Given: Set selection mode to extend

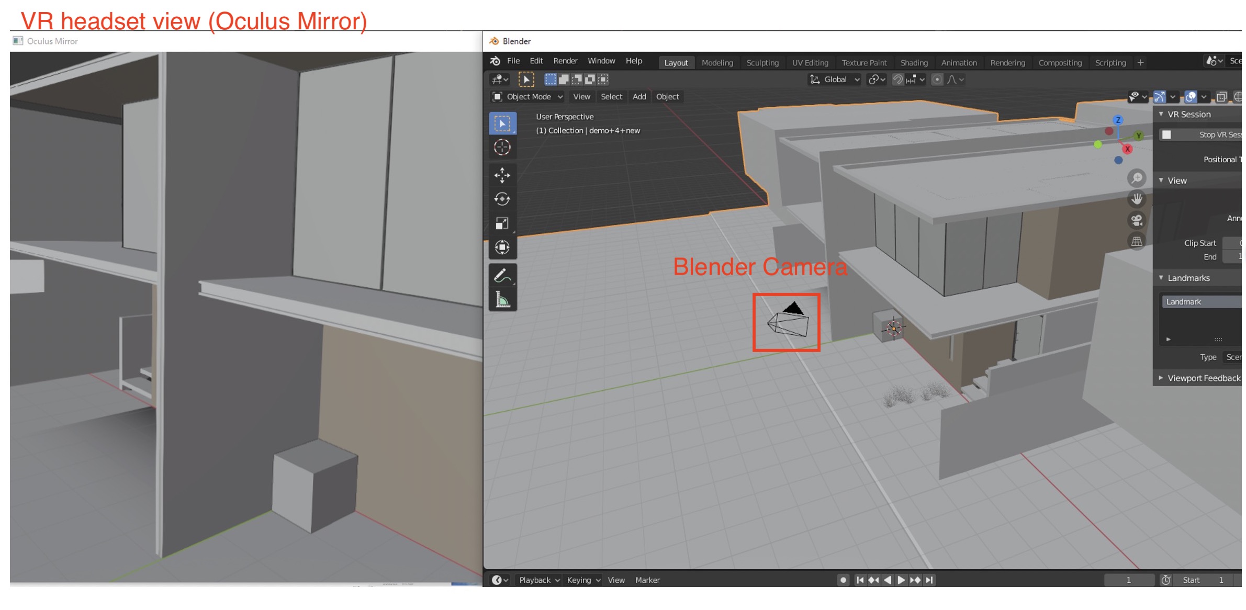Looking at the screenshot, I should [564, 80].
